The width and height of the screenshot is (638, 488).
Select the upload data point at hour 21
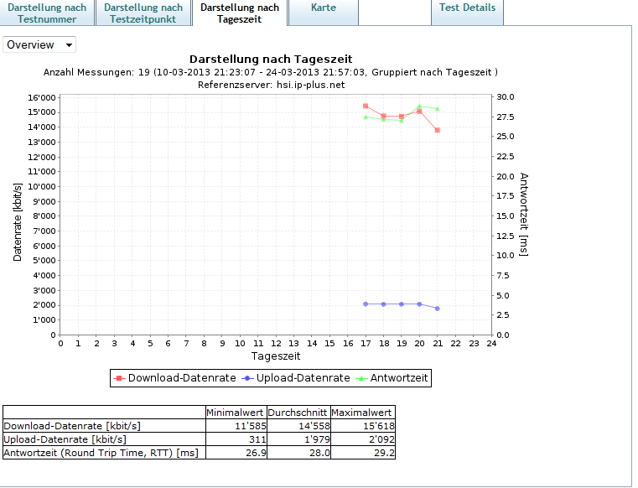pos(438,309)
